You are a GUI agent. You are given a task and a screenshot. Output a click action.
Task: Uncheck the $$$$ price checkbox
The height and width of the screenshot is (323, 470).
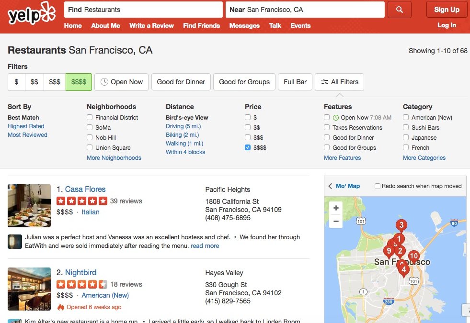point(248,148)
